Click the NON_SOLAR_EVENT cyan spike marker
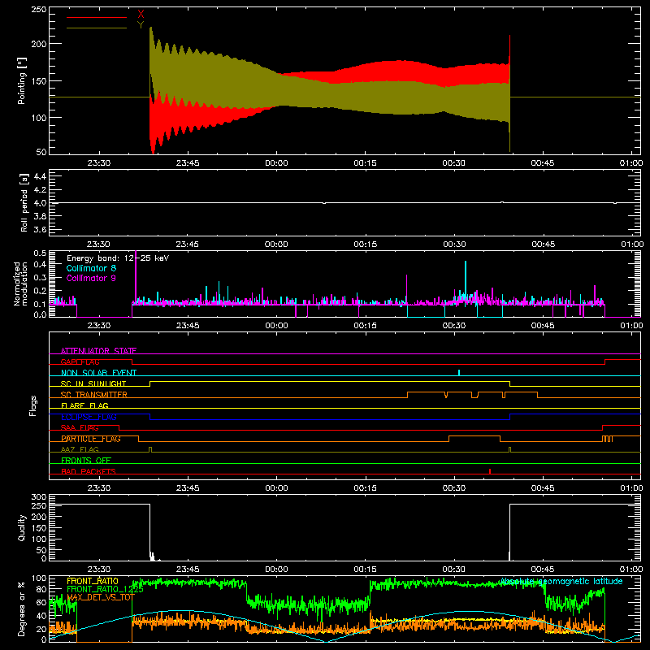The width and height of the screenshot is (650, 650). pos(459,372)
